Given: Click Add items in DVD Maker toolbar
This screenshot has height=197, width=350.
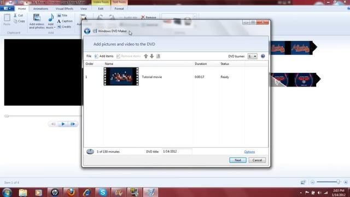Looking at the screenshot, I should point(104,56).
